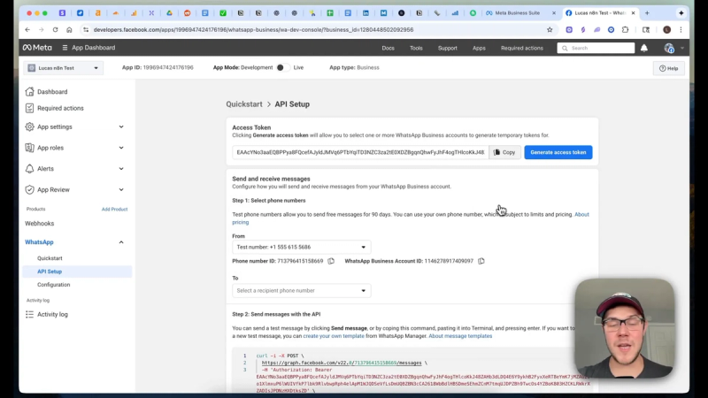Open Chrome three-dot menu
This screenshot has height=398, width=708.
[681, 30]
